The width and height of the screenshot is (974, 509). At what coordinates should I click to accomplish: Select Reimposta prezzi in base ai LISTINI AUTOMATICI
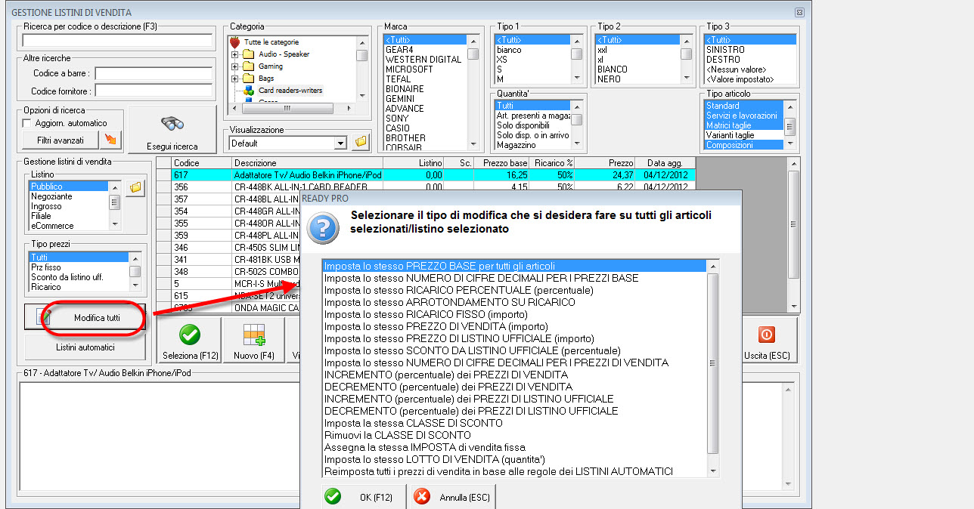(513, 471)
